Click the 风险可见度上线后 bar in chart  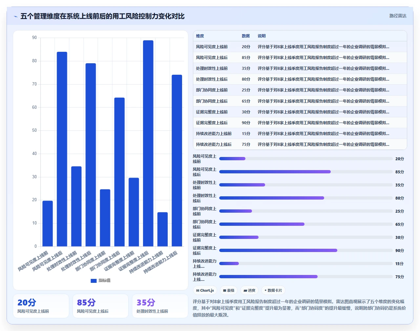click(x=62, y=149)
